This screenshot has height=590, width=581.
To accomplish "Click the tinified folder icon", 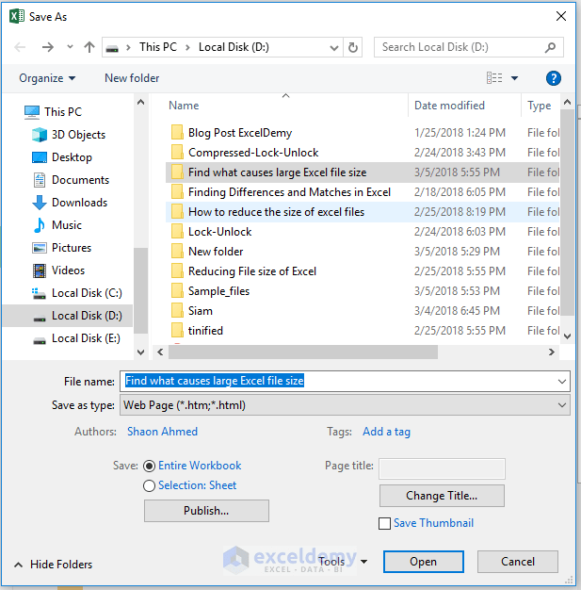I will tap(177, 331).
